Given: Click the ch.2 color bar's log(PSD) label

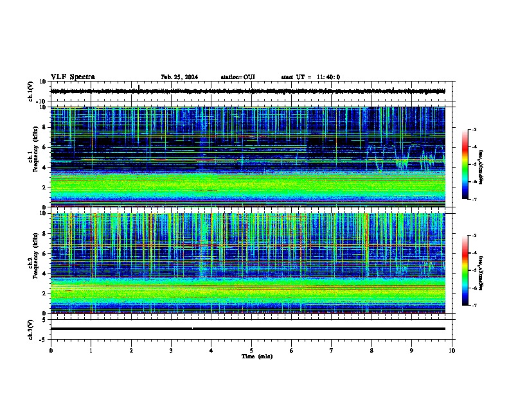Looking at the screenshot, I should (x=481, y=273).
